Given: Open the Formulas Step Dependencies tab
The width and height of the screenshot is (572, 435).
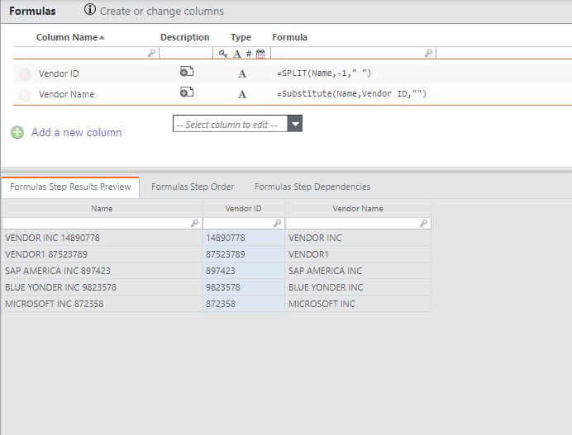Looking at the screenshot, I should (x=312, y=187).
